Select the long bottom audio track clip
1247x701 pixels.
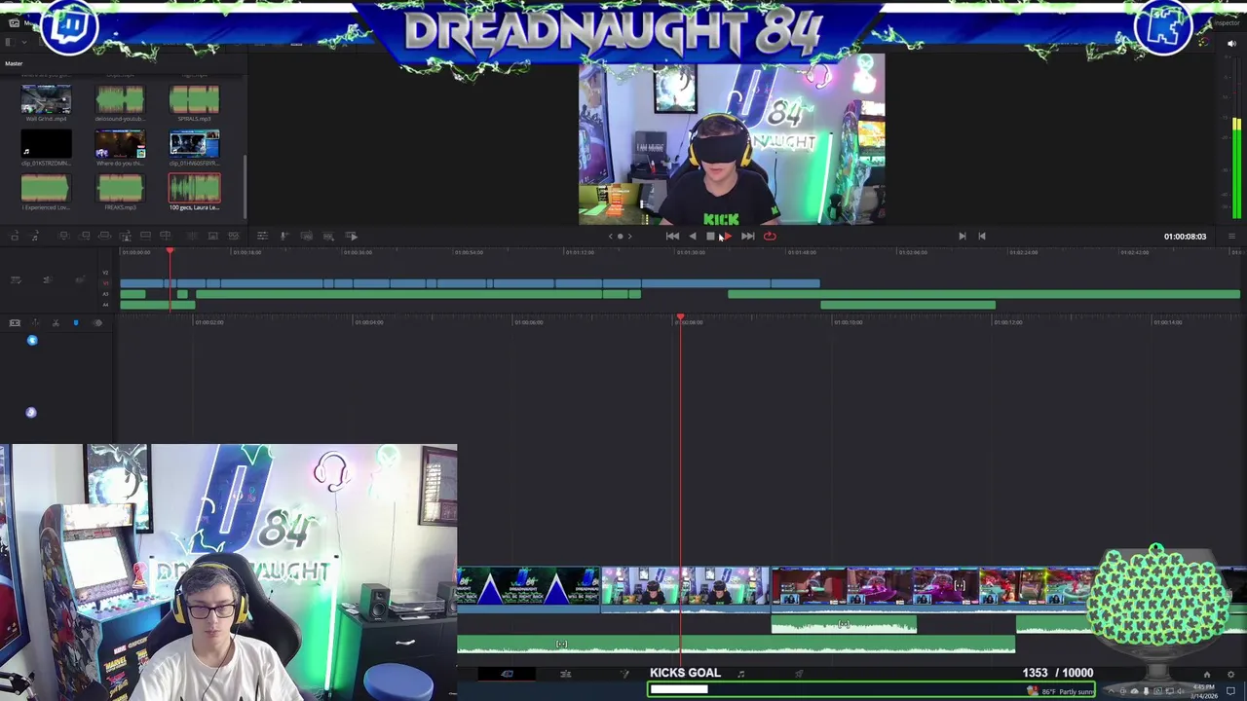point(737,644)
